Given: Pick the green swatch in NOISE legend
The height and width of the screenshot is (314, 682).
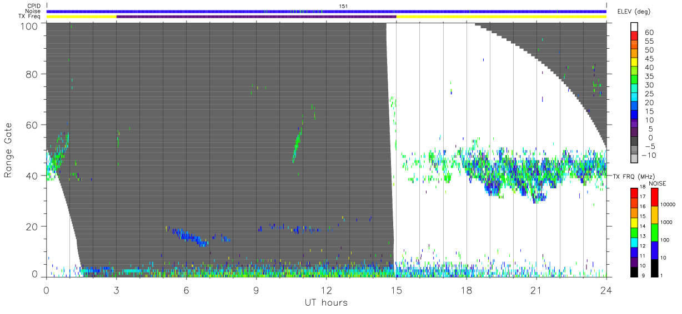Looking at the screenshot, I should [654, 232].
